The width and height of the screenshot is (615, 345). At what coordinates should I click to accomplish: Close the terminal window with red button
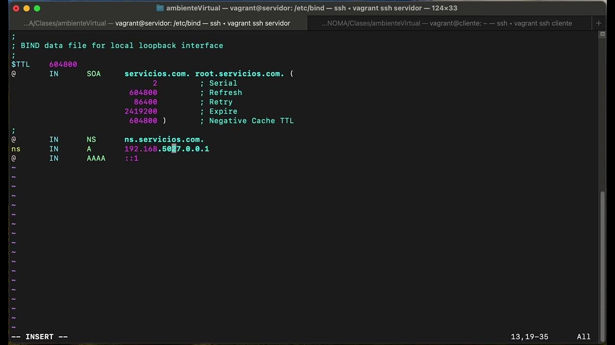click(16, 8)
